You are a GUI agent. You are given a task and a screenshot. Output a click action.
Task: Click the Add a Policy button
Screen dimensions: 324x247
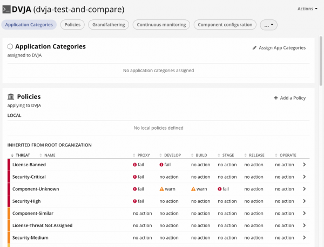(x=293, y=98)
